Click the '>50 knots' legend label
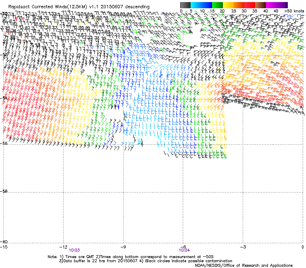 coord(294,11)
